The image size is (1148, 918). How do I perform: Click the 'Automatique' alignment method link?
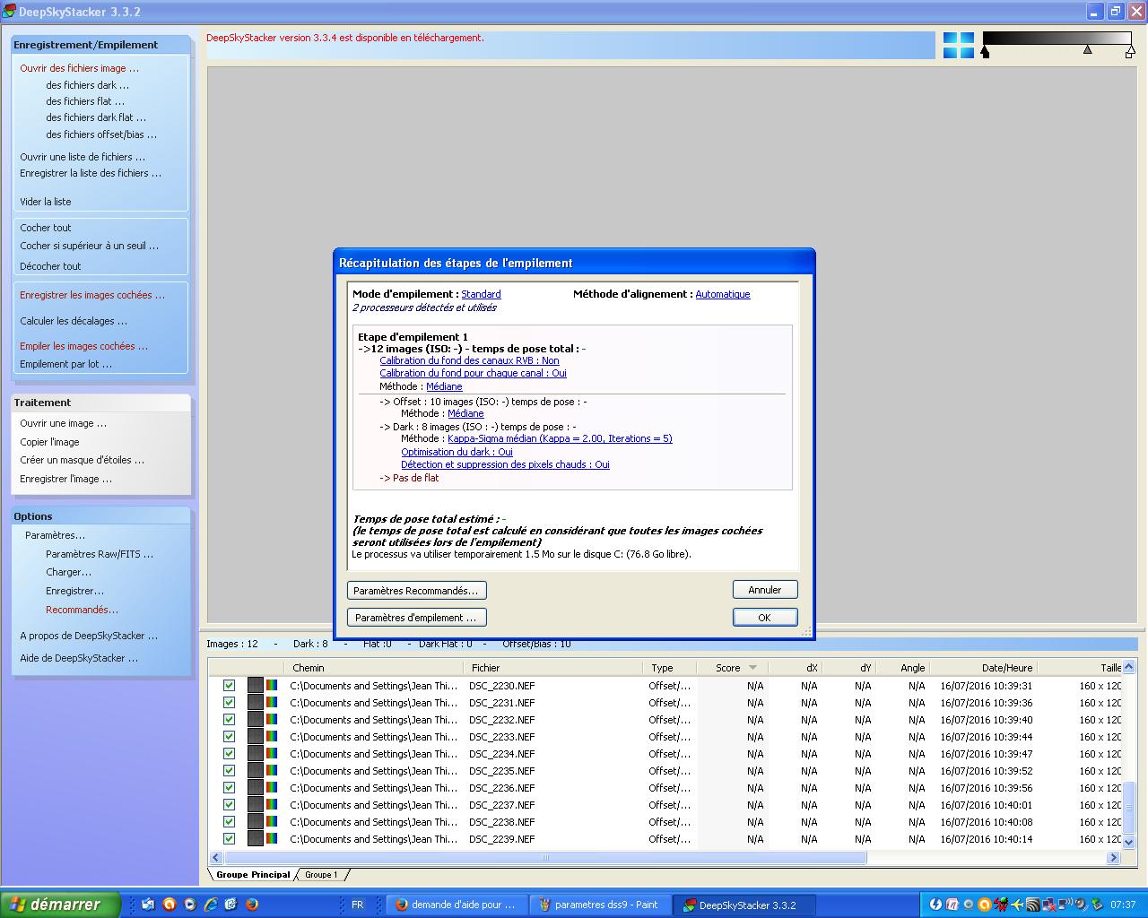(x=723, y=294)
